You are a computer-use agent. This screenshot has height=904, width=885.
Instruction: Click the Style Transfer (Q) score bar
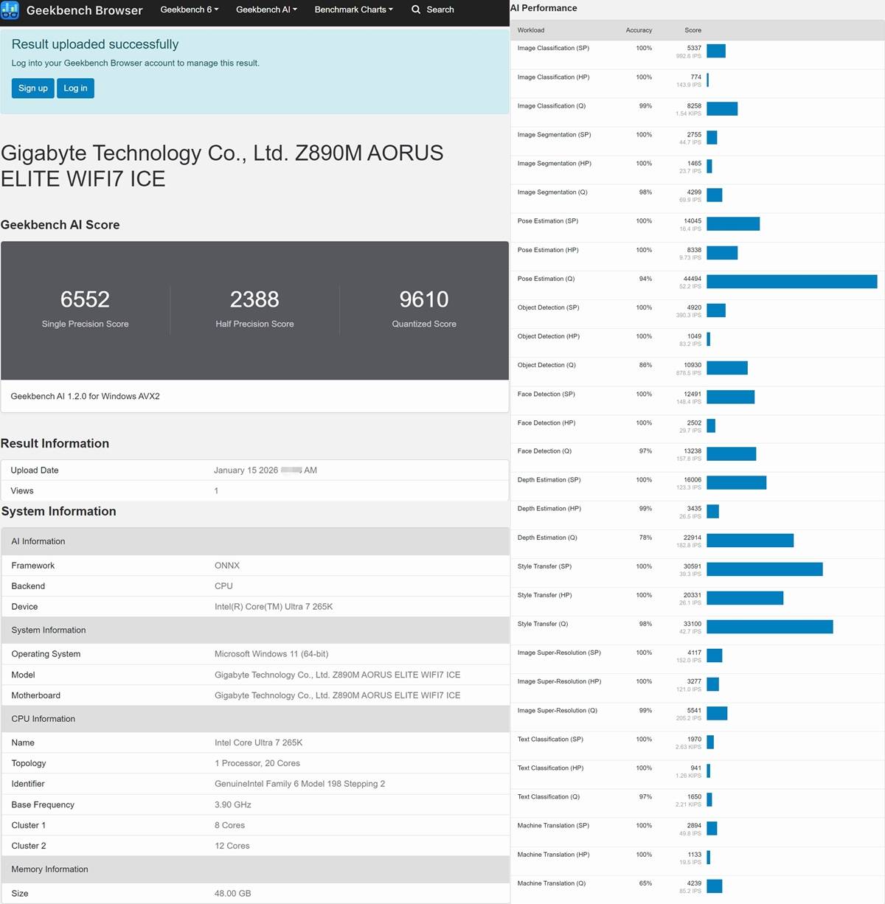point(769,627)
